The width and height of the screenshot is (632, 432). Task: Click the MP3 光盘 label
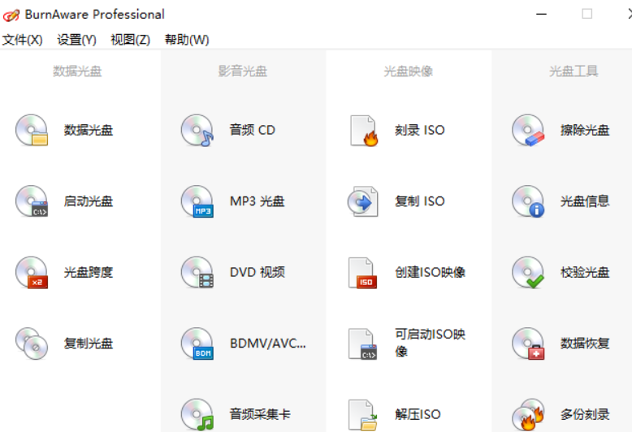point(258,201)
